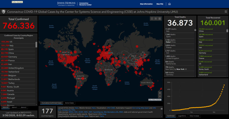The image size is (229, 119).
Task: Select the Admin1 tab under country list
Action: pos(15,107)
